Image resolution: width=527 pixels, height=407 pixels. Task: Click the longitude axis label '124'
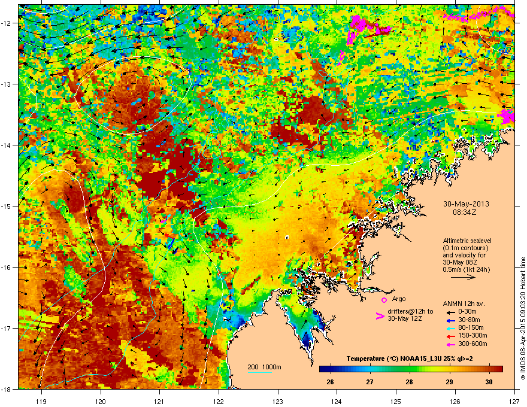[x=337, y=401]
